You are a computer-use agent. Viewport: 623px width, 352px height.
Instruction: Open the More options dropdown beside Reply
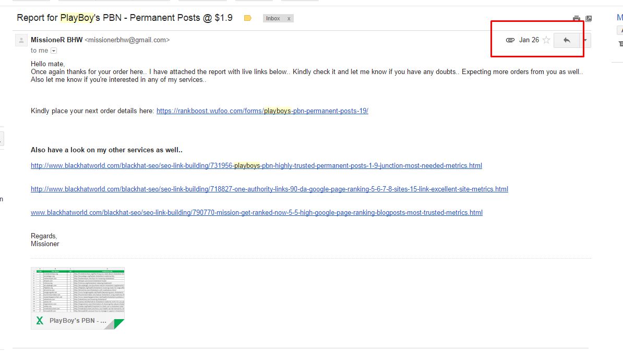(585, 40)
